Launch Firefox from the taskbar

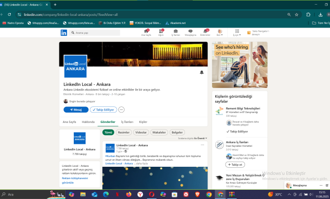click(x=129, y=194)
